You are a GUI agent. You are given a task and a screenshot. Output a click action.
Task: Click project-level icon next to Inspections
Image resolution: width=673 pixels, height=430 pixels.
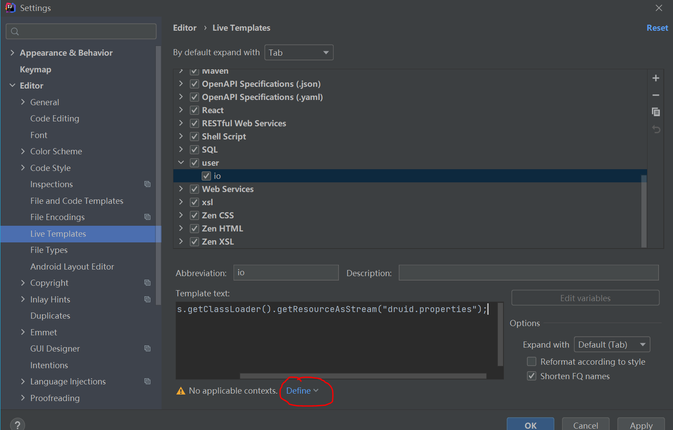click(x=148, y=184)
